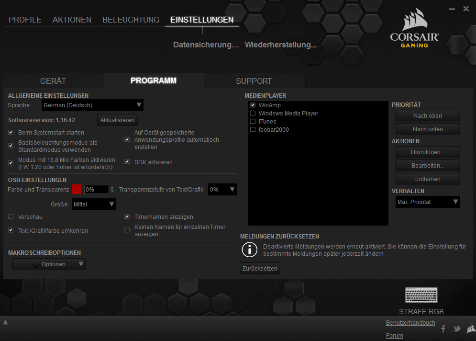Open the Sprache language dropdown
476x341 pixels.
point(92,105)
